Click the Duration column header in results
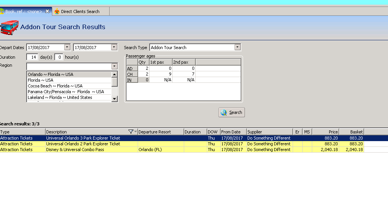This screenshot has width=388, height=199. coord(195,132)
